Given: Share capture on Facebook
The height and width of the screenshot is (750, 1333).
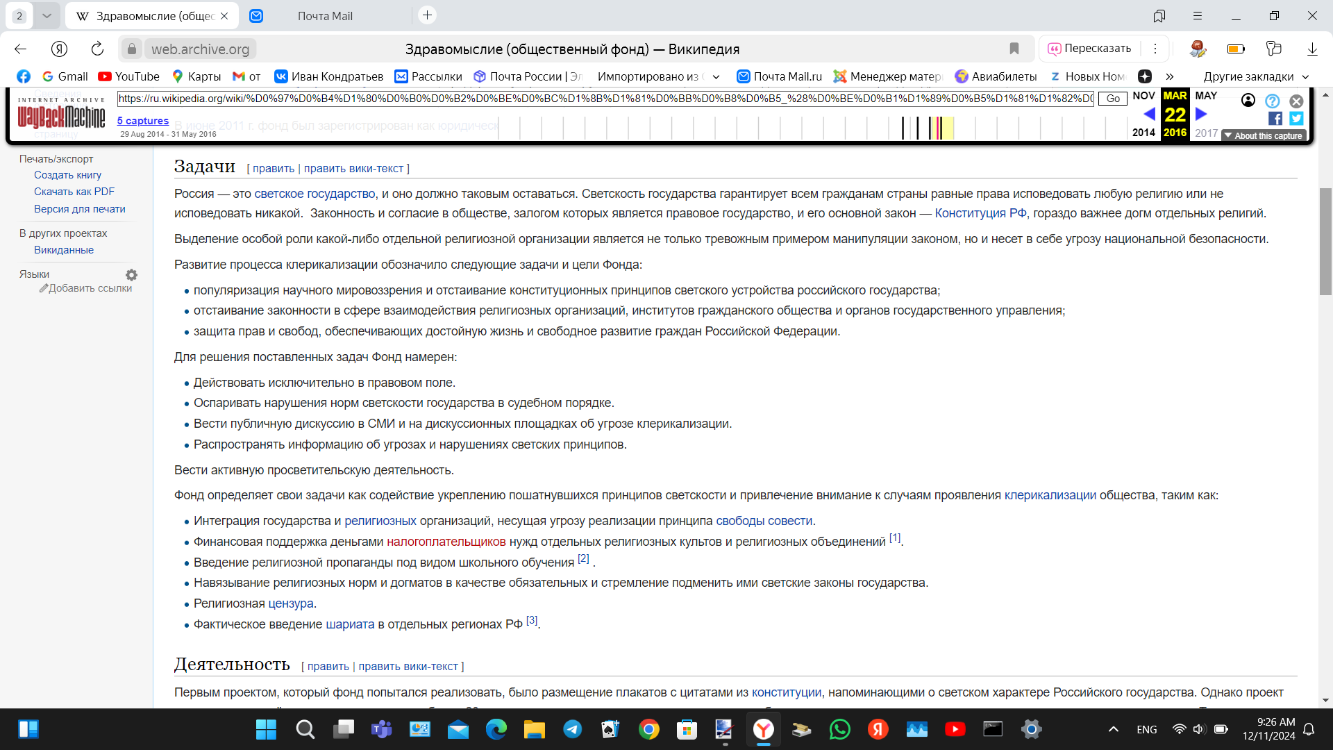Looking at the screenshot, I should tap(1275, 119).
